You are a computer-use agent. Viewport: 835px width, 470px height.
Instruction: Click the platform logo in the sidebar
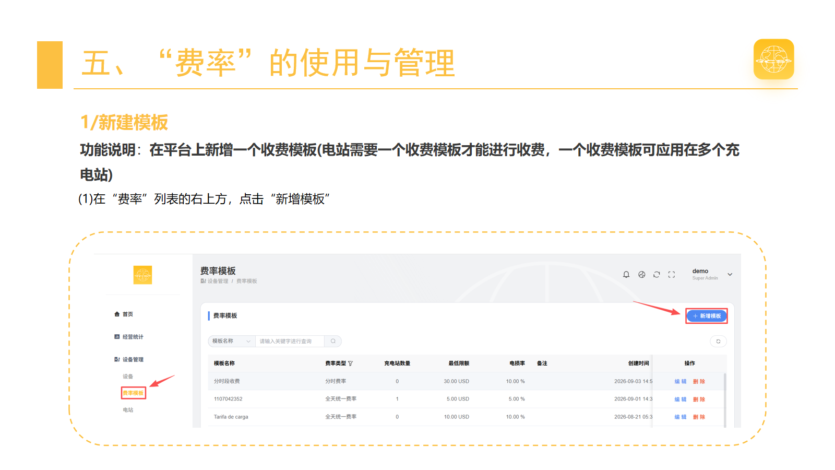pos(142,275)
